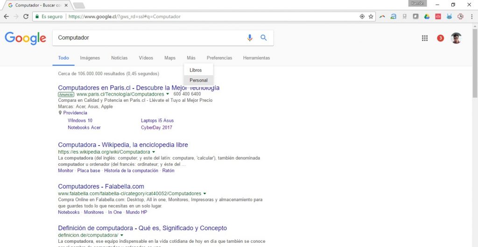Expand dropdown arrow beside Wikipedia URL
The image size is (478, 247).
click(x=154, y=152)
